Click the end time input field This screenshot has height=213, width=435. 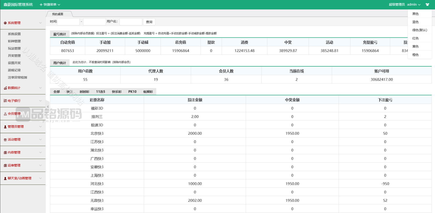click(94, 22)
